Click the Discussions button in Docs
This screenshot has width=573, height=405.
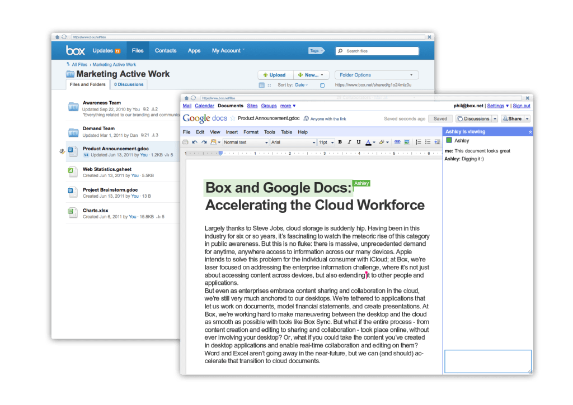(x=473, y=118)
